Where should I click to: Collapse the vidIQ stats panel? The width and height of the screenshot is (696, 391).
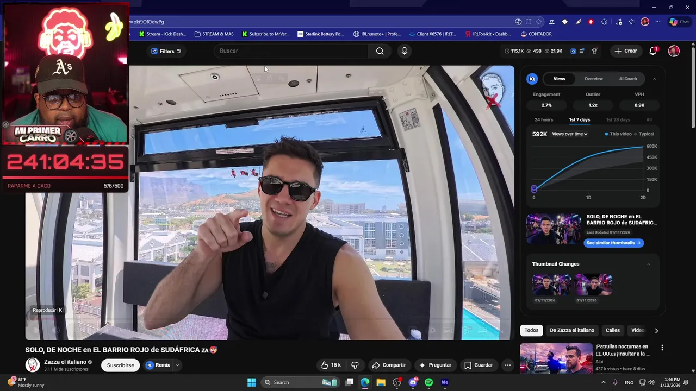(x=654, y=79)
